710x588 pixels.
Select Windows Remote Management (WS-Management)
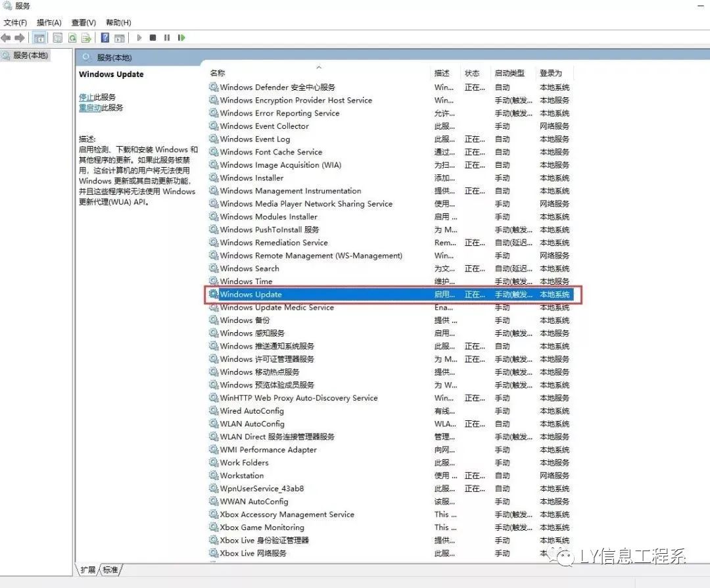click(x=389, y=255)
